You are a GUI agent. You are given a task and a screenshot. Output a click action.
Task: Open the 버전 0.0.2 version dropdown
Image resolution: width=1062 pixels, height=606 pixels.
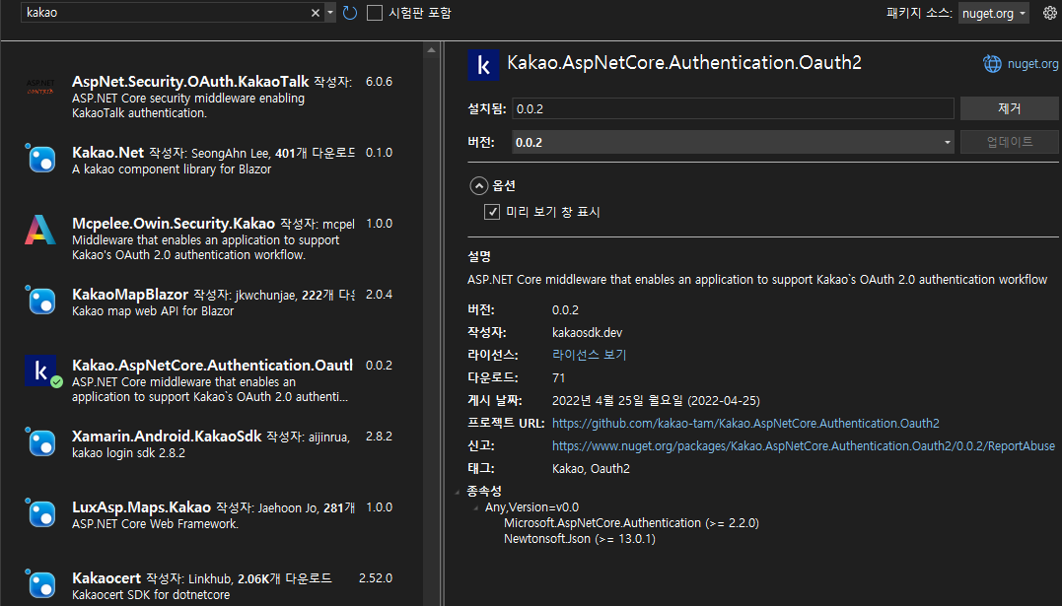[733, 142]
